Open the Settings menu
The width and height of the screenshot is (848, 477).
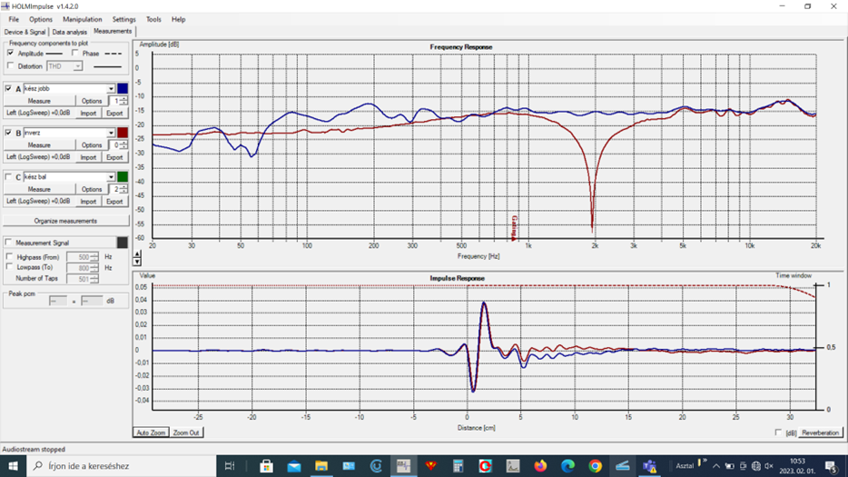(123, 19)
